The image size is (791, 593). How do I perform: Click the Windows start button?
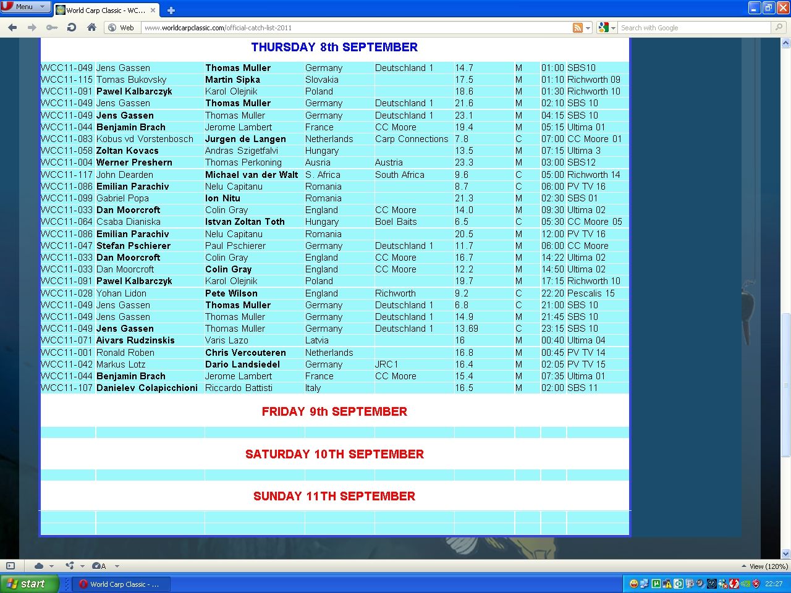29,584
